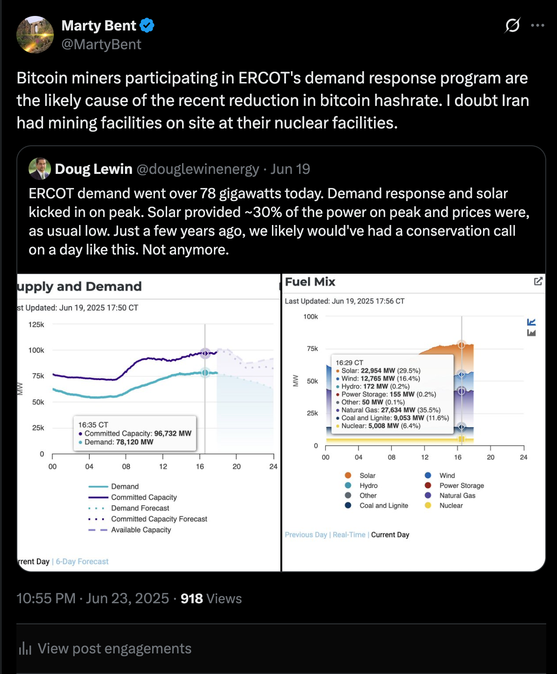The height and width of the screenshot is (674, 557).
Task: Toggle the Committed Capacity legend line
Action: [132, 497]
